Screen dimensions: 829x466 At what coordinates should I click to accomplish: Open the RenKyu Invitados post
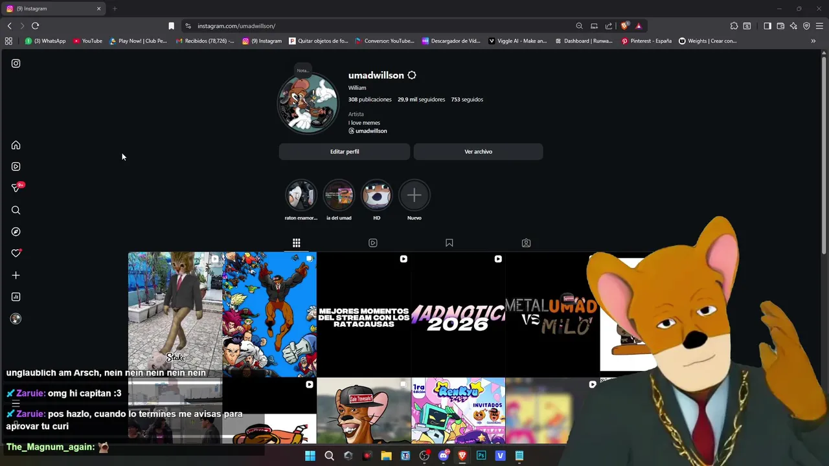(458, 411)
